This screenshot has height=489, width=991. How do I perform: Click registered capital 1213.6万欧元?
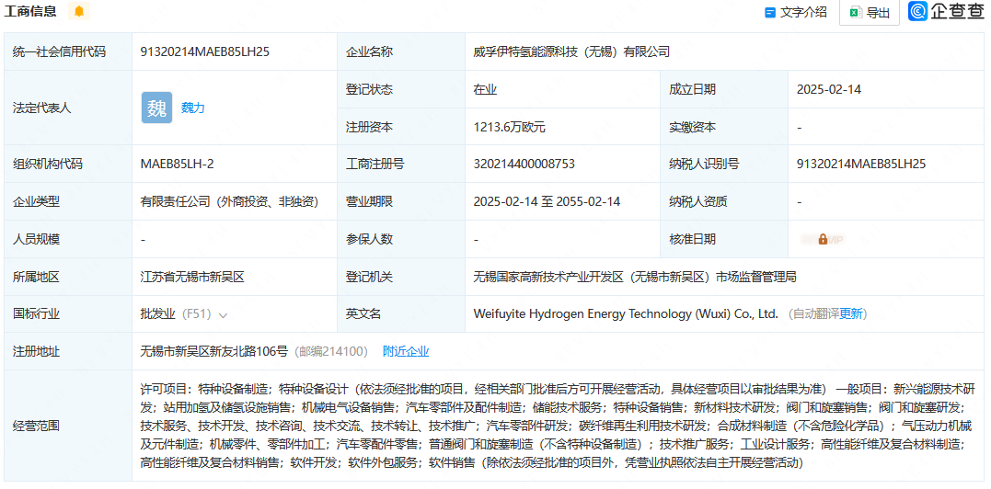(509, 127)
